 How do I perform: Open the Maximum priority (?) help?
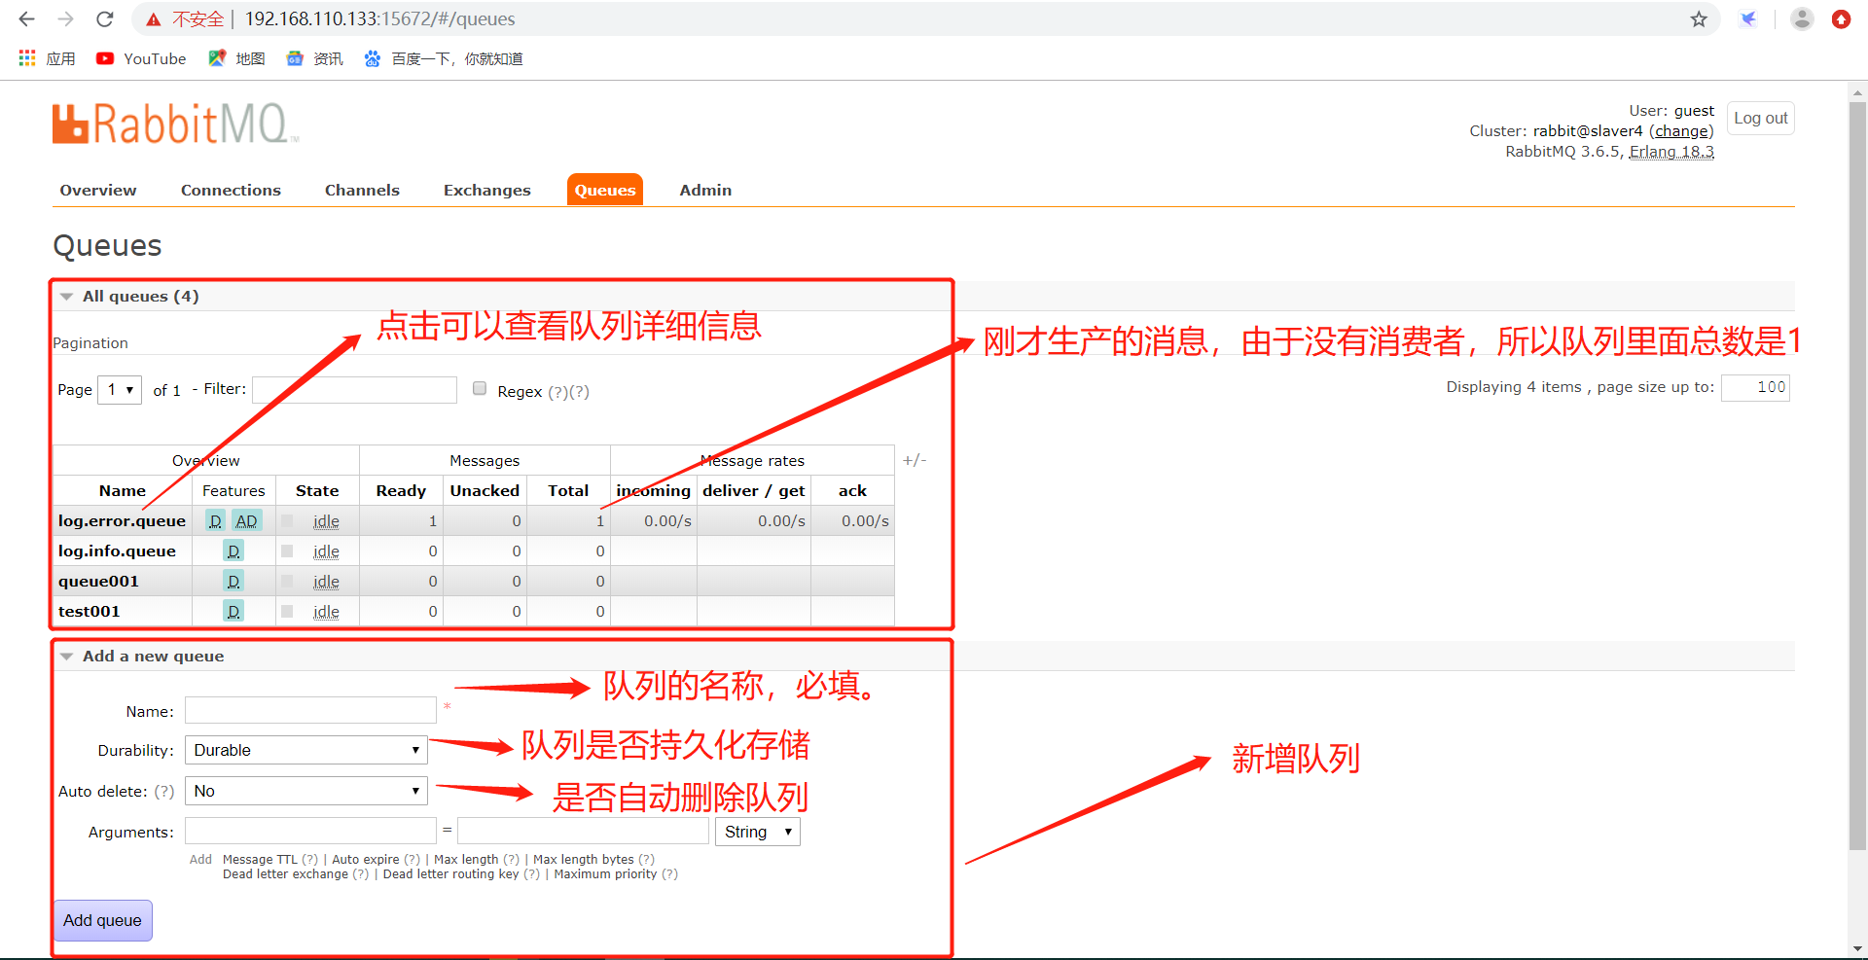click(669, 874)
